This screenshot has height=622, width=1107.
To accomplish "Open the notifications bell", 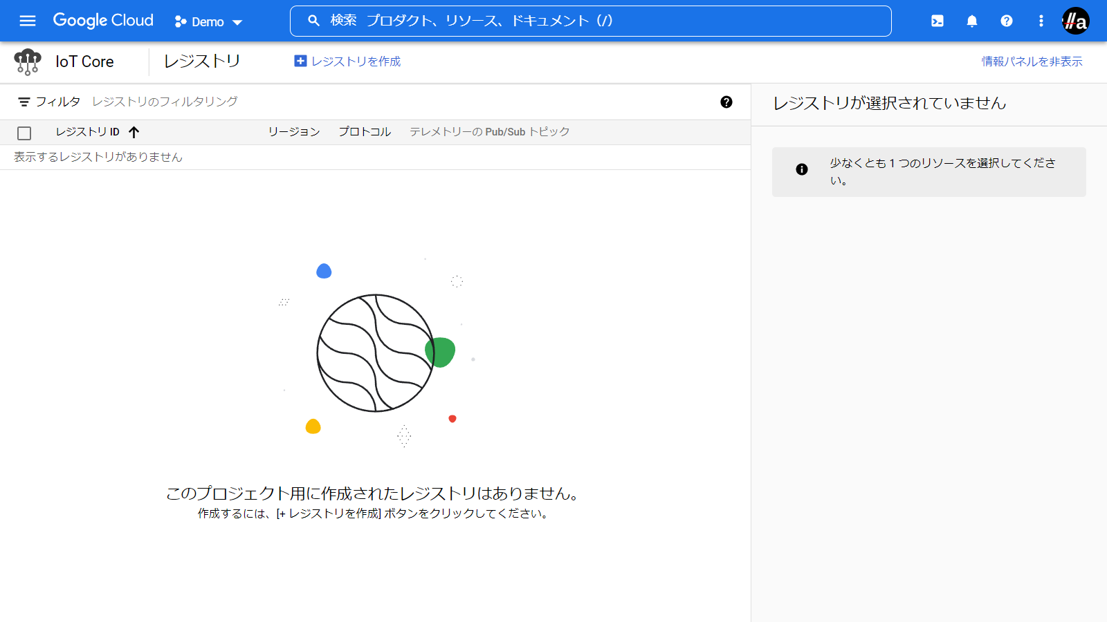I will pyautogui.click(x=972, y=21).
